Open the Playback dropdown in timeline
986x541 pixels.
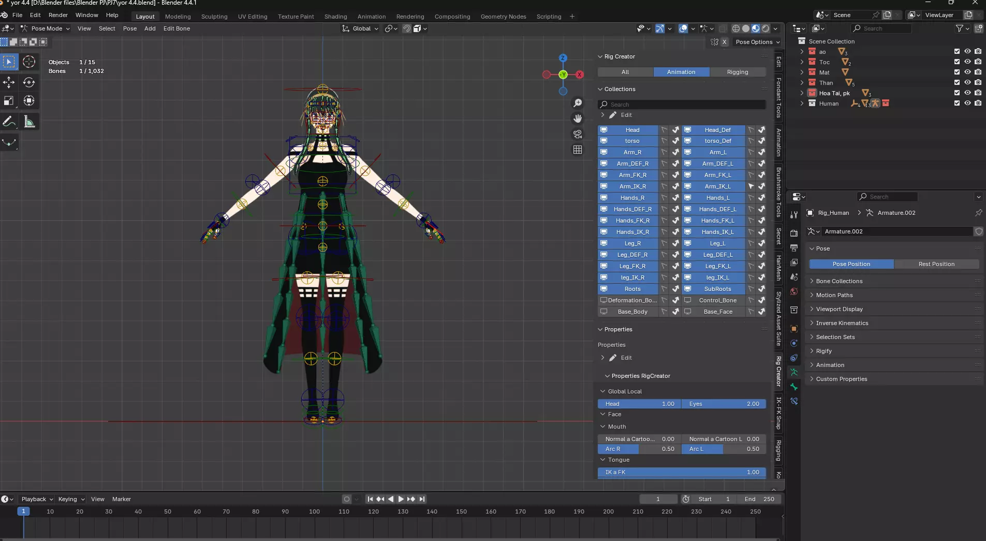37,499
